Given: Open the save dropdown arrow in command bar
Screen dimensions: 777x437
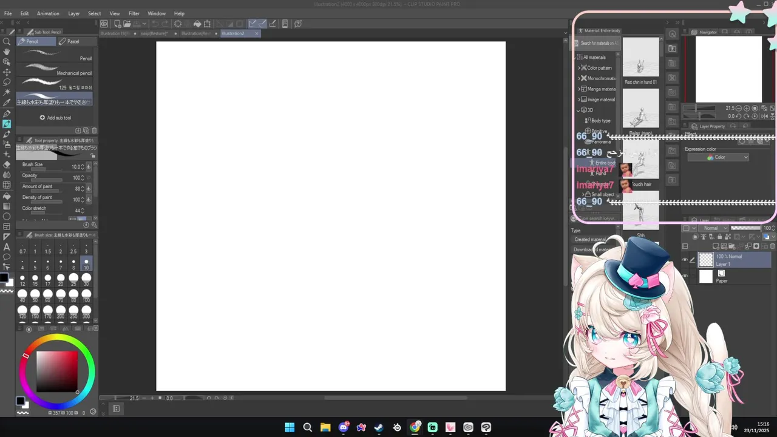Looking at the screenshot, I should [x=144, y=24].
